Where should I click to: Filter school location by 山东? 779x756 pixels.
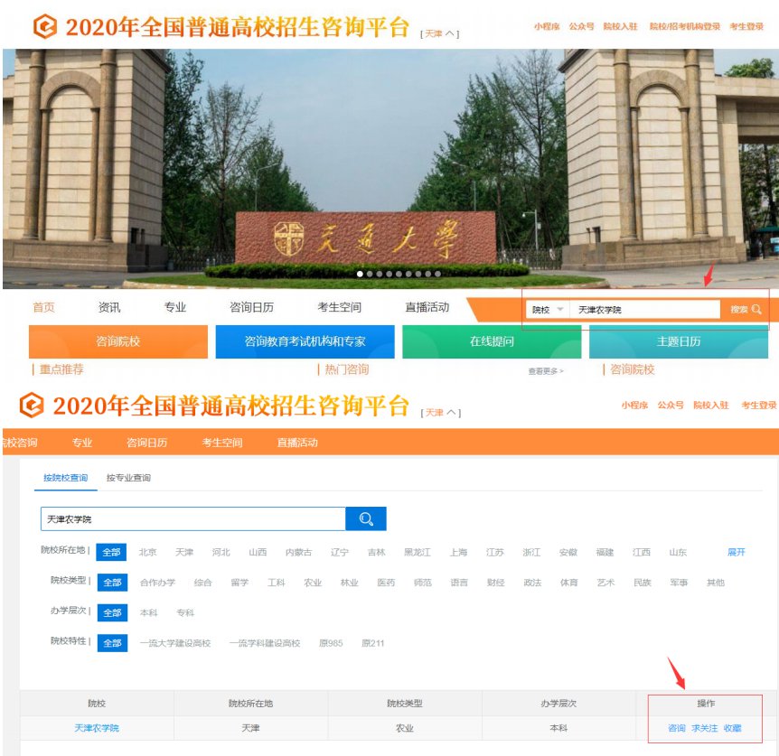point(678,552)
